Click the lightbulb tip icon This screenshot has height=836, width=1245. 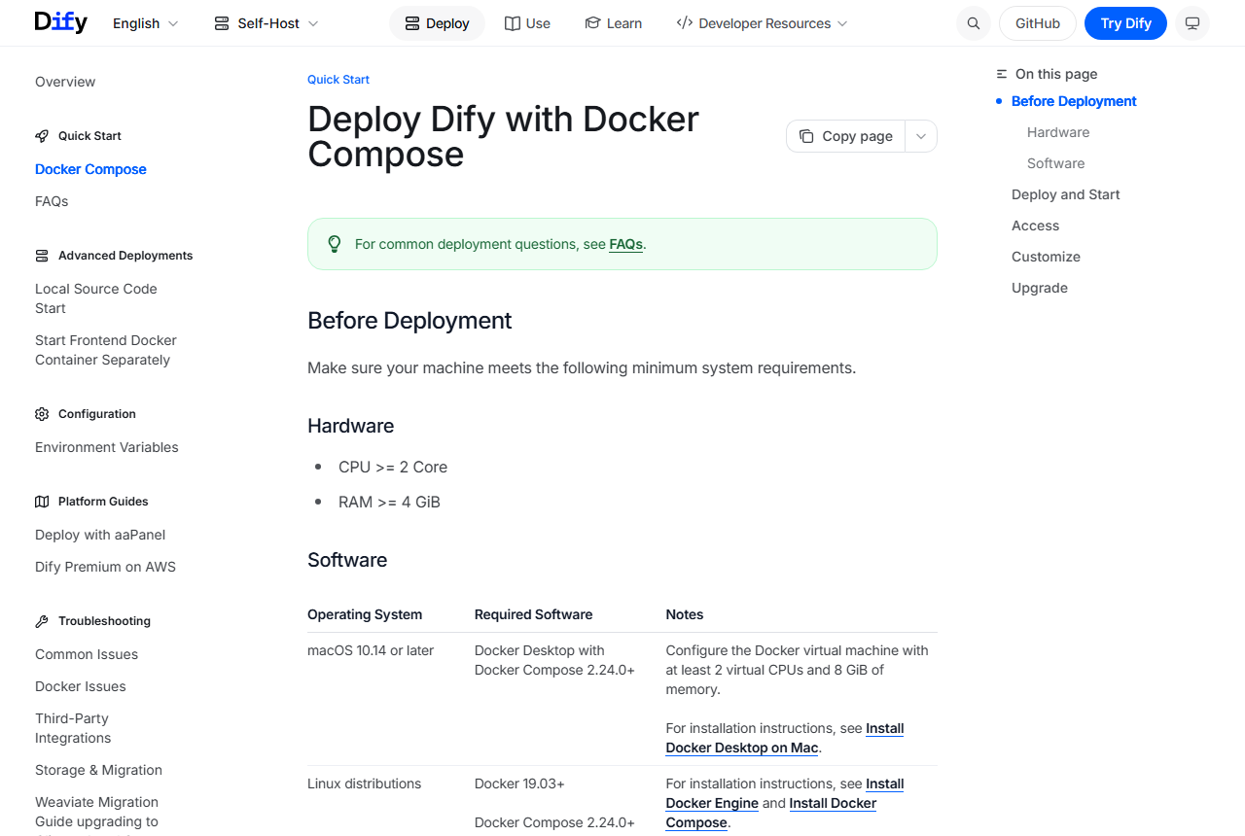(x=335, y=244)
